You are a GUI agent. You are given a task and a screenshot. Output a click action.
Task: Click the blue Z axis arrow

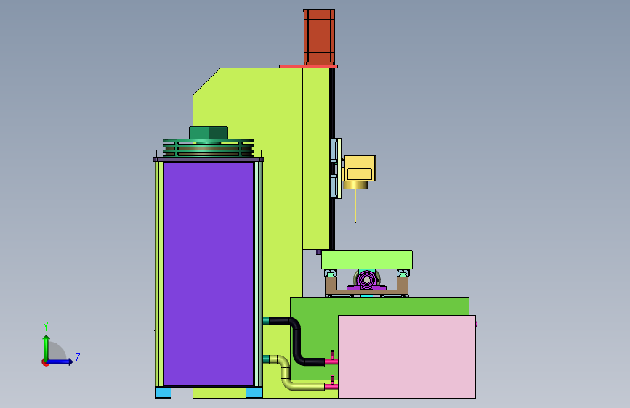60,362
